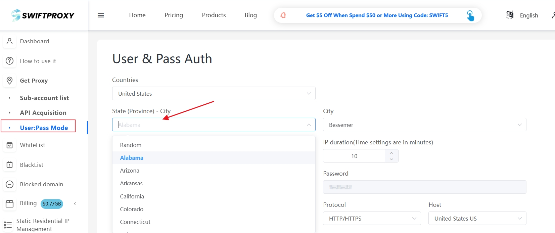Click the hamburger menu icon
This screenshot has height=233, width=555.
click(101, 15)
